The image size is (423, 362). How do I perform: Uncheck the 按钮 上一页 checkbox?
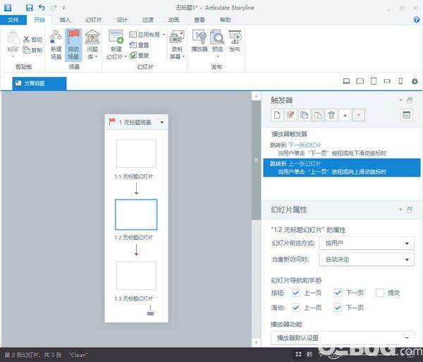(x=295, y=293)
